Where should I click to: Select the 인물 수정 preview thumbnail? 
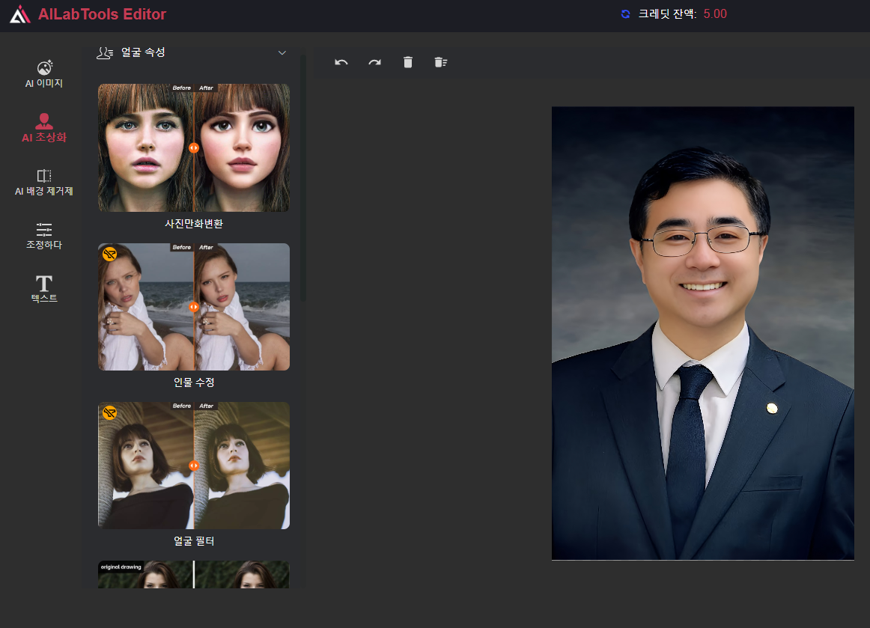pyautogui.click(x=194, y=307)
